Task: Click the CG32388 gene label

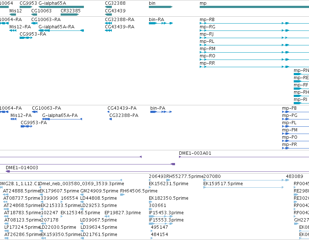Action: coord(115,3)
